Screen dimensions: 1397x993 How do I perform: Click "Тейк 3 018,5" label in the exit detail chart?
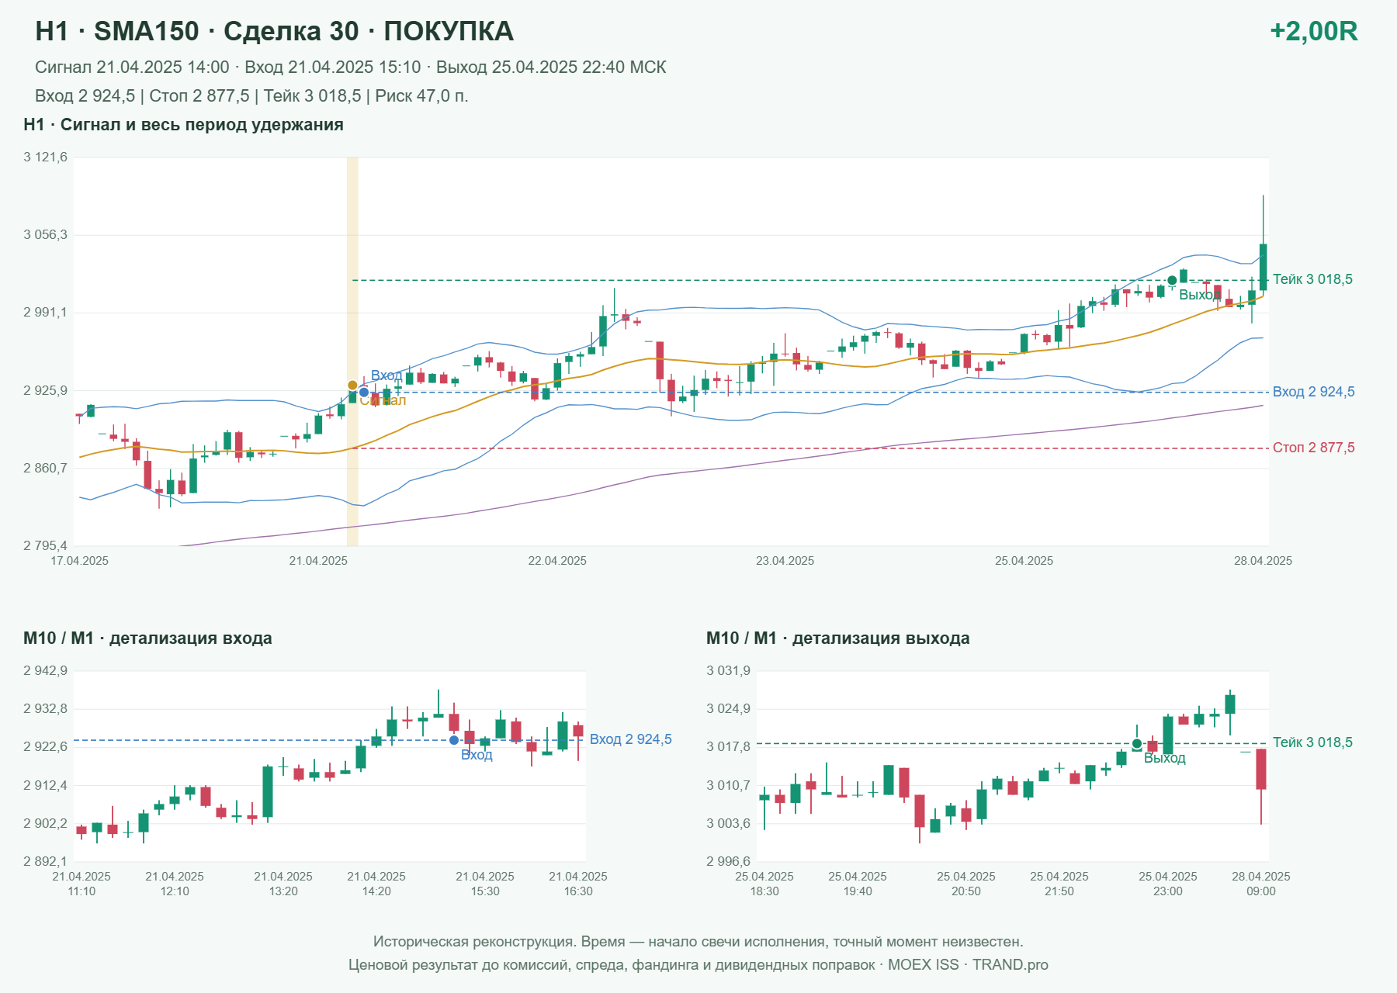1312,742
